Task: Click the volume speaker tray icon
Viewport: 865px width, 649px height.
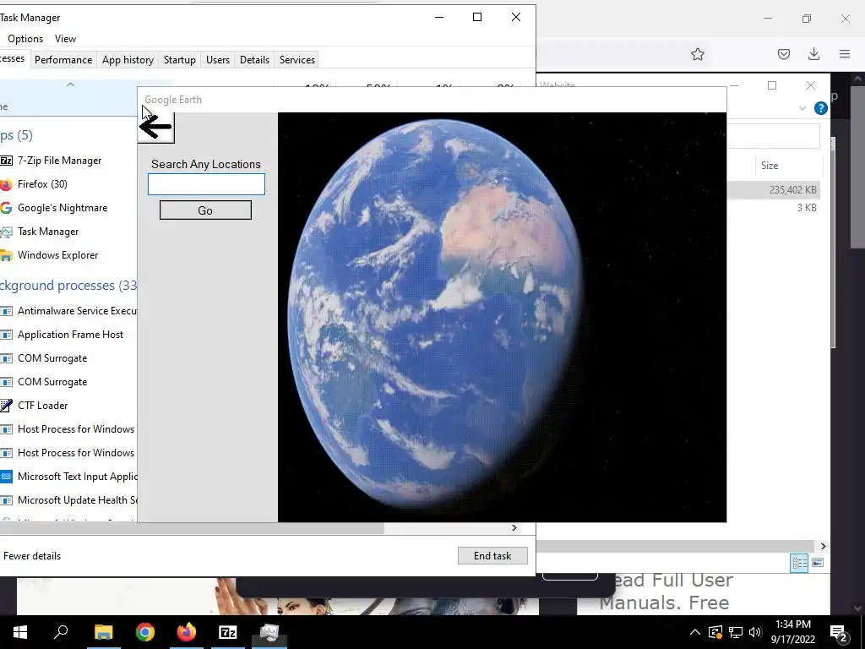Action: 755,632
